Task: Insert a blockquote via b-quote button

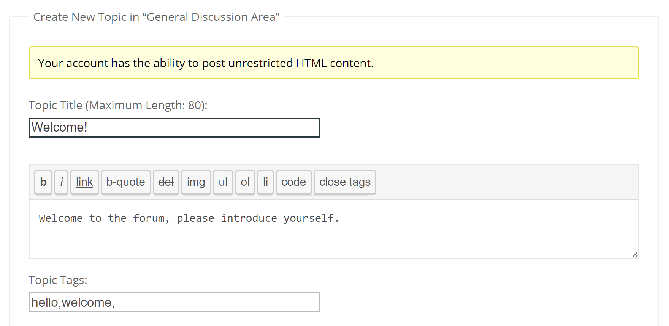Action: coord(126,182)
